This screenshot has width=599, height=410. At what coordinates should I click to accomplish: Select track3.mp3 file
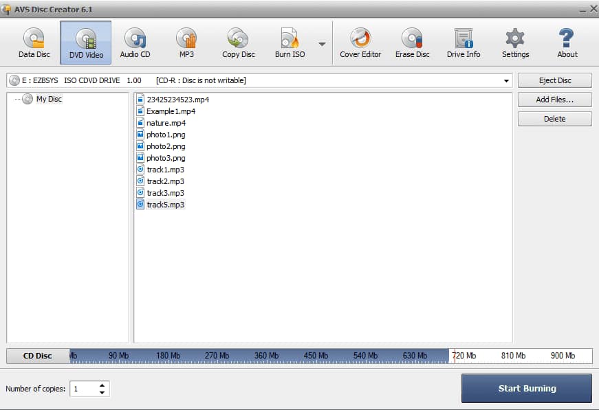coord(166,193)
